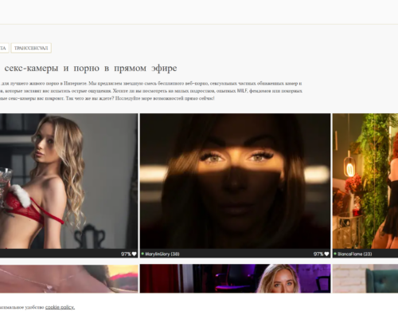
Task: Click the green online dot beside BiancaFlame
Action: click(335, 254)
